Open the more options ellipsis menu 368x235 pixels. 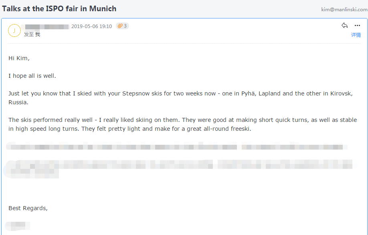point(357,26)
